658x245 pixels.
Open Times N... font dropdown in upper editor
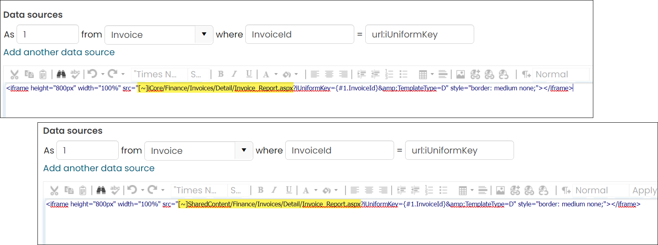[x=160, y=74]
